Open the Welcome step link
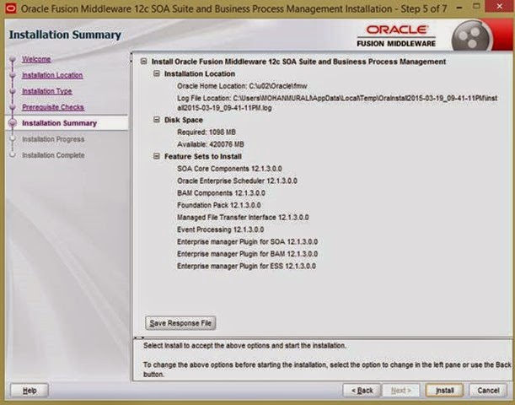The height and width of the screenshot is (405, 515). point(36,59)
